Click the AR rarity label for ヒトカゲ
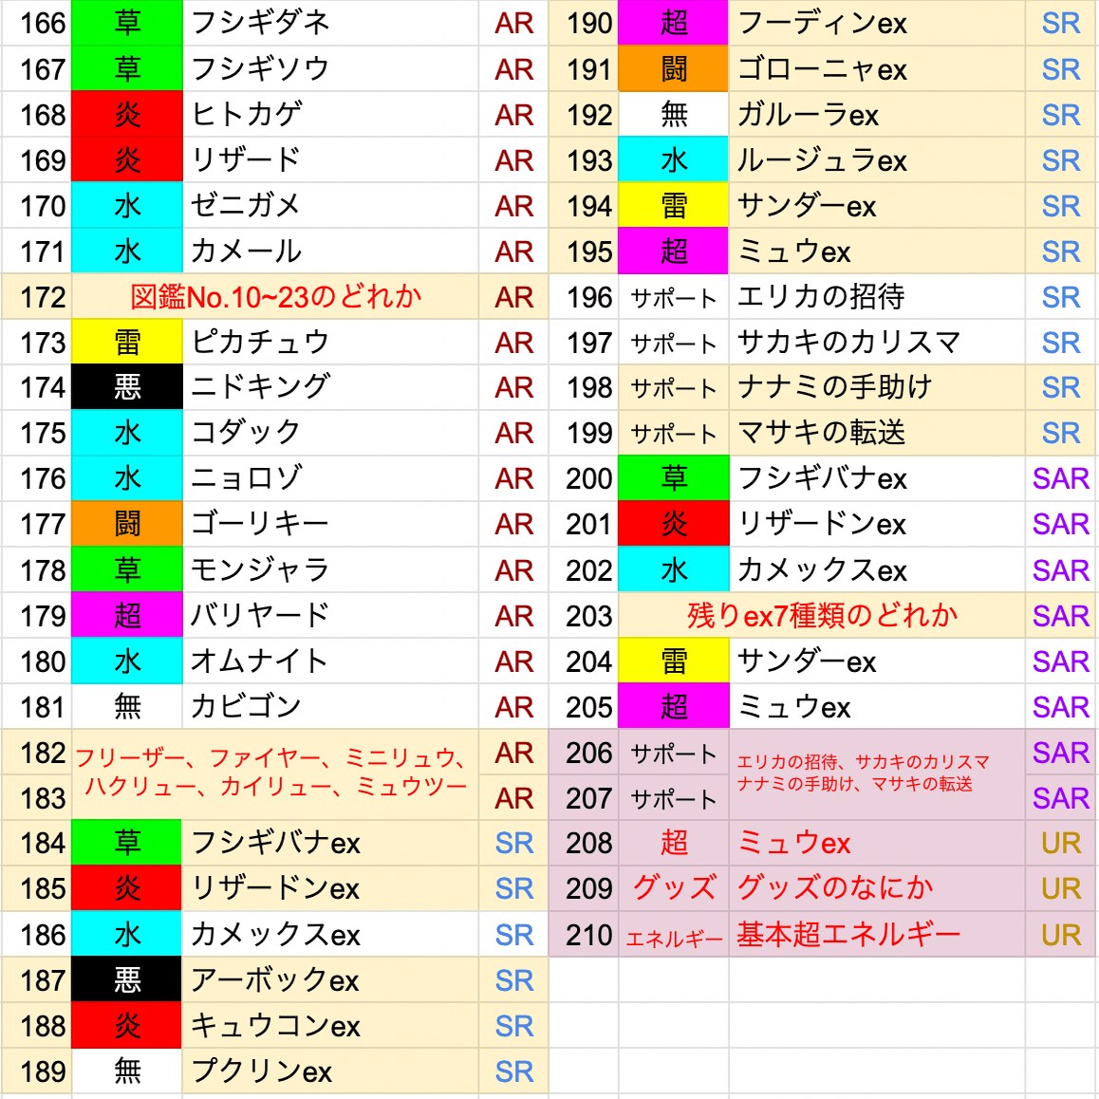The width and height of the screenshot is (1099, 1099). click(x=512, y=114)
